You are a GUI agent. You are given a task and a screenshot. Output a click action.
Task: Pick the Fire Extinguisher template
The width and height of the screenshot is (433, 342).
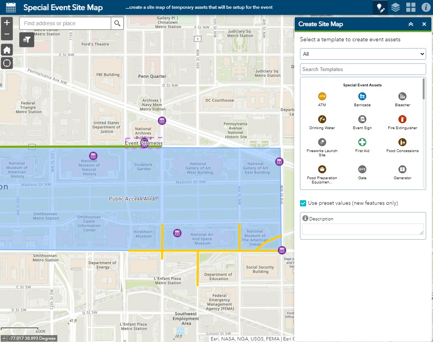tap(402, 119)
